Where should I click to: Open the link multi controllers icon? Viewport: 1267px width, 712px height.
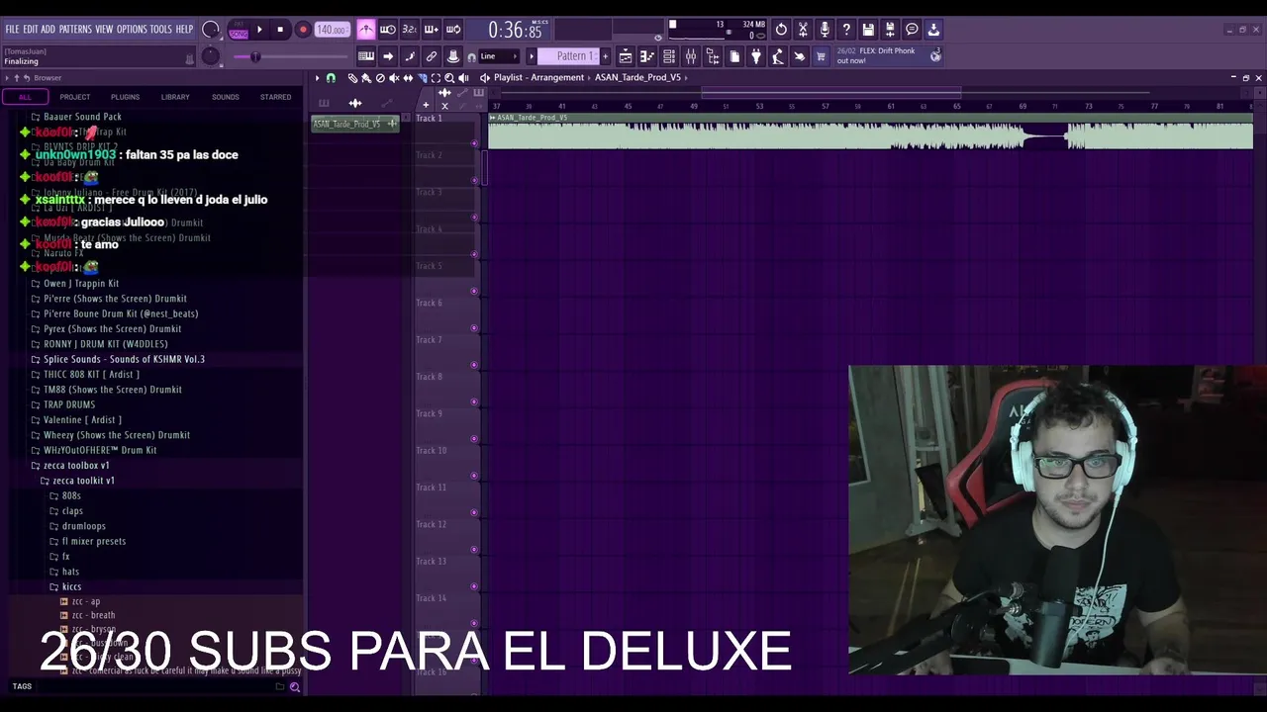click(432, 56)
